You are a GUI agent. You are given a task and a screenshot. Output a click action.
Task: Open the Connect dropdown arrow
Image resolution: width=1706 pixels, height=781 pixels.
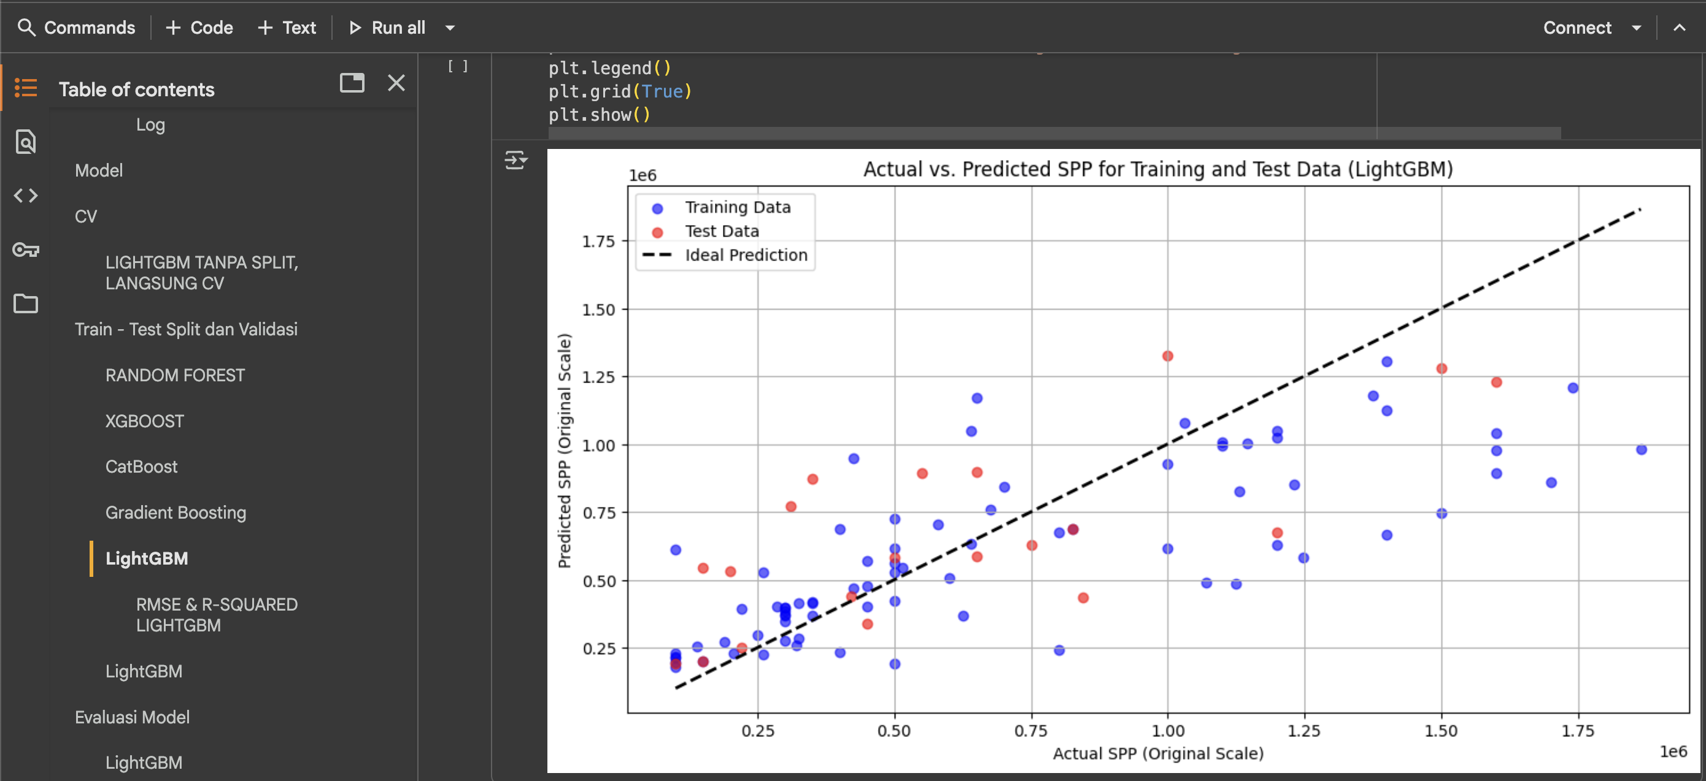(x=1637, y=27)
